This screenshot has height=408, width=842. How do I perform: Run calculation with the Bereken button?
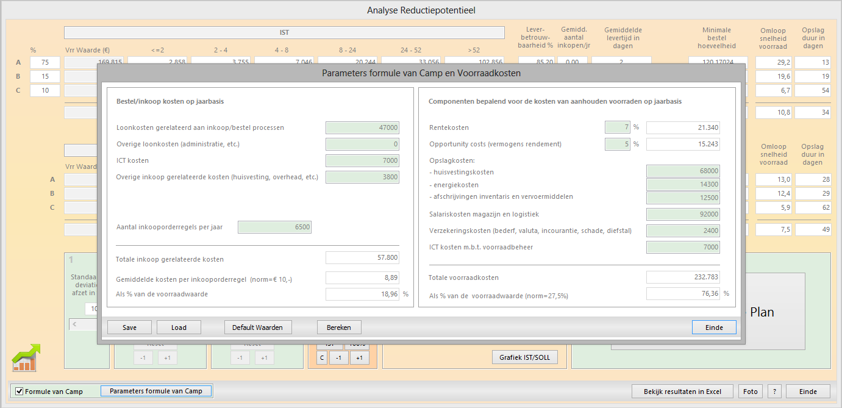pyautogui.click(x=339, y=327)
